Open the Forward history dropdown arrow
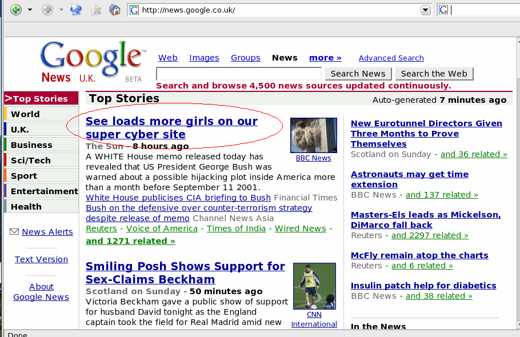The height and width of the screenshot is (337, 520). coord(61,10)
